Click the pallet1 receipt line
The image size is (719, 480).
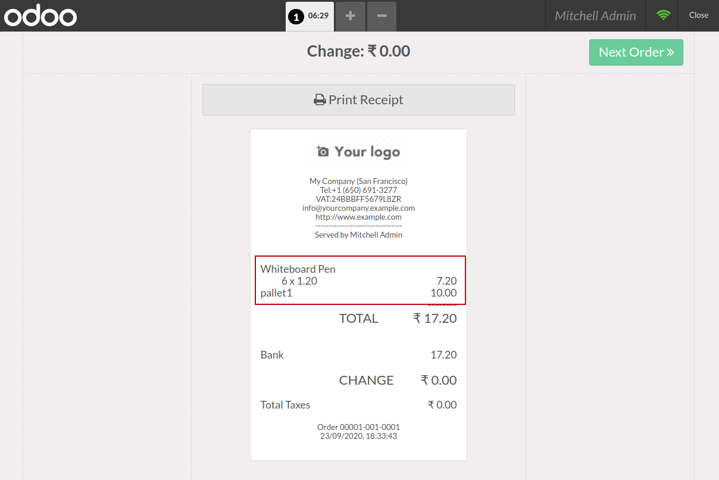click(277, 293)
